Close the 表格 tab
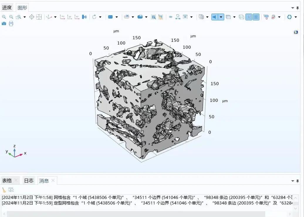Screen dimensions: 304x217 16,180
